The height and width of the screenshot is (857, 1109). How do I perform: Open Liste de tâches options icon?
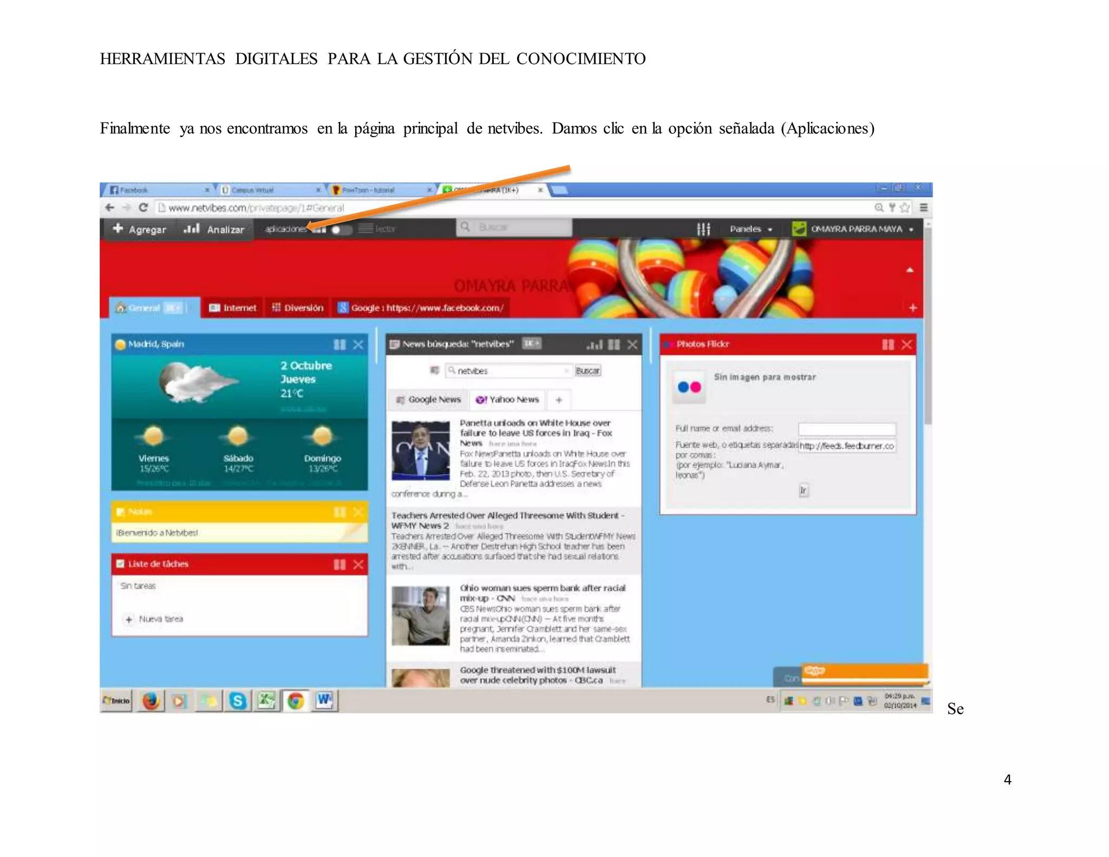point(340,564)
